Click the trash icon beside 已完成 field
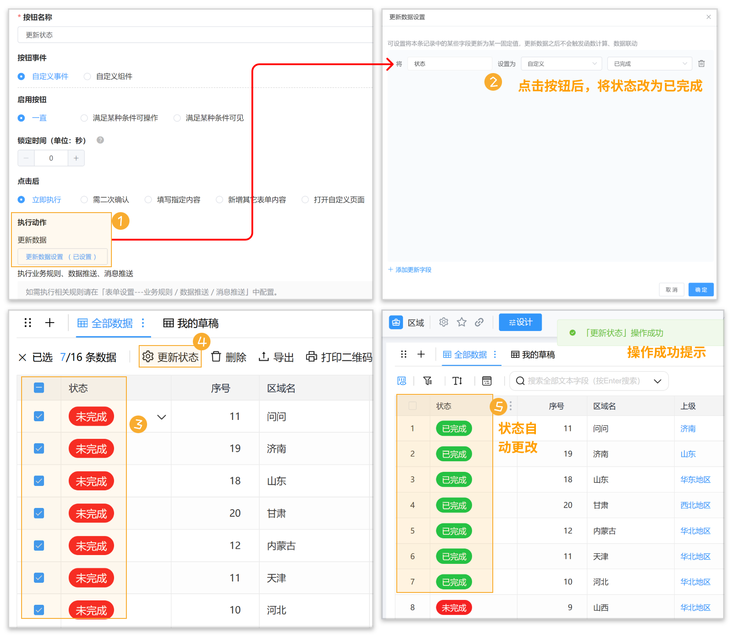Image resolution: width=731 pixels, height=640 pixels. coord(701,64)
